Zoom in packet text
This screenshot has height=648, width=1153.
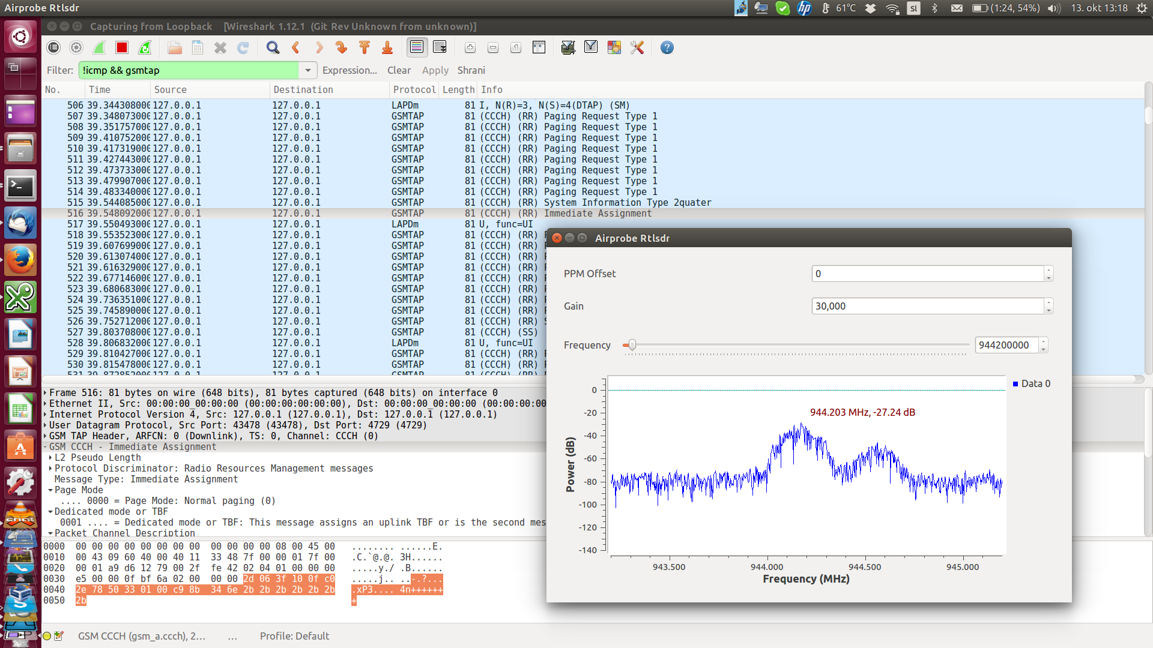pyautogui.click(x=470, y=47)
